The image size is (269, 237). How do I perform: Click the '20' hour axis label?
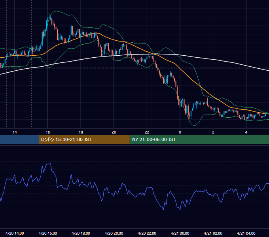pos(114,132)
